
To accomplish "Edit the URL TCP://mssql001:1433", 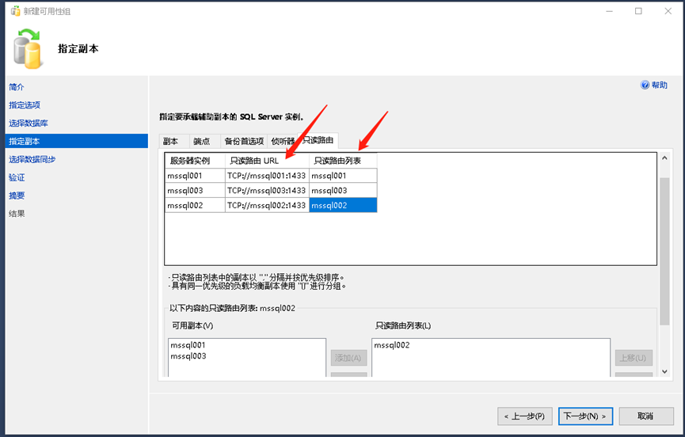I will 267,176.
